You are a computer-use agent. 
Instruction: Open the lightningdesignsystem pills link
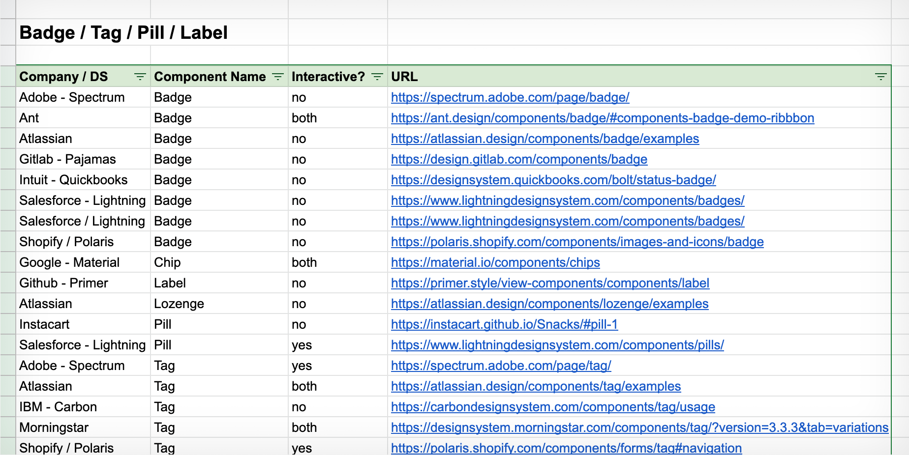point(557,345)
